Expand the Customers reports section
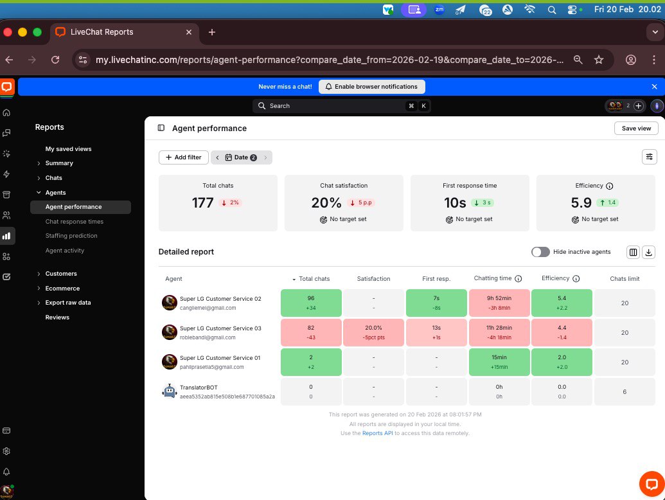Image resolution: width=665 pixels, height=500 pixels. pyautogui.click(x=39, y=274)
